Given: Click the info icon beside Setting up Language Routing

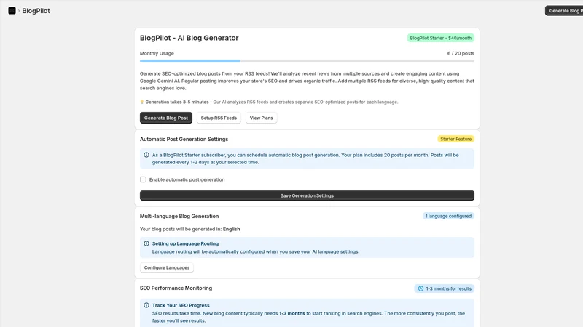Looking at the screenshot, I should [x=146, y=243].
